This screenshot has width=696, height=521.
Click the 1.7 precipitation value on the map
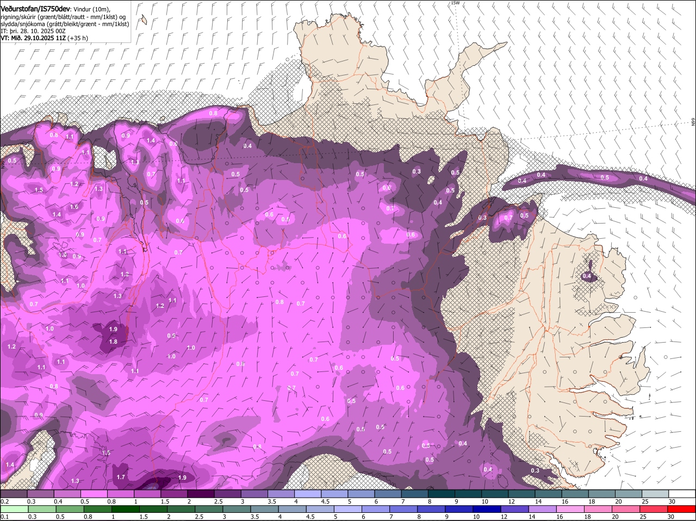[x=121, y=477]
